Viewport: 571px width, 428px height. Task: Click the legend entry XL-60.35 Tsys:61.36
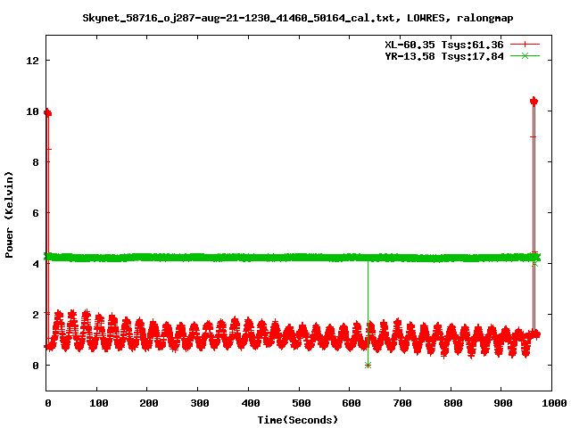(x=444, y=45)
